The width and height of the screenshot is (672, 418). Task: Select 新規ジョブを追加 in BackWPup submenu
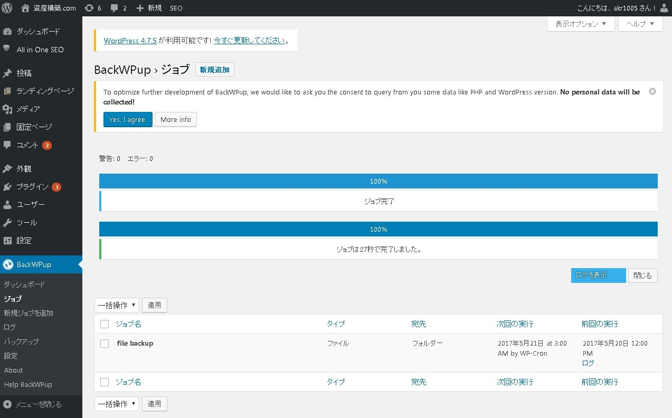coord(29,313)
